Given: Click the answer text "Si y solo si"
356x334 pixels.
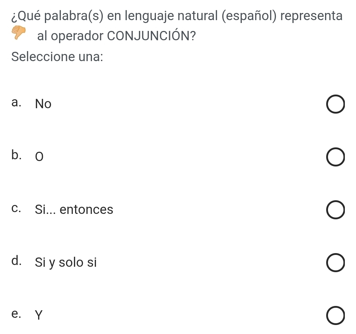Looking at the screenshot, I should [x=66, y=262].
